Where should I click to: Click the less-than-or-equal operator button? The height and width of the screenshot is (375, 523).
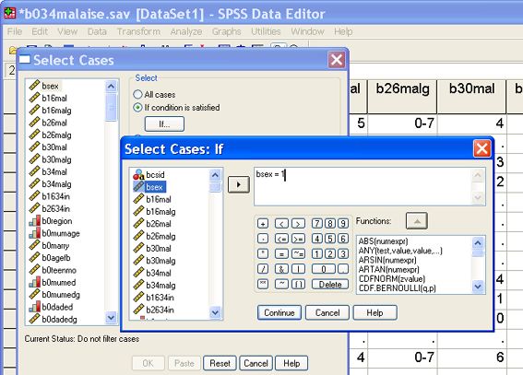point(281,239)
